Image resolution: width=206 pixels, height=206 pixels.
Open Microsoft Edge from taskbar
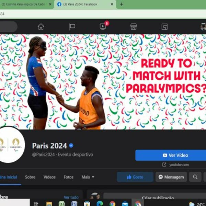pos(100,204)
